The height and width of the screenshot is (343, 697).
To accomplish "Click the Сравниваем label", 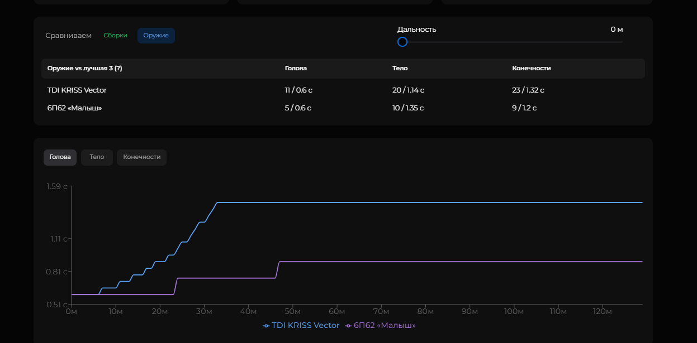I will tap(68, 36).
